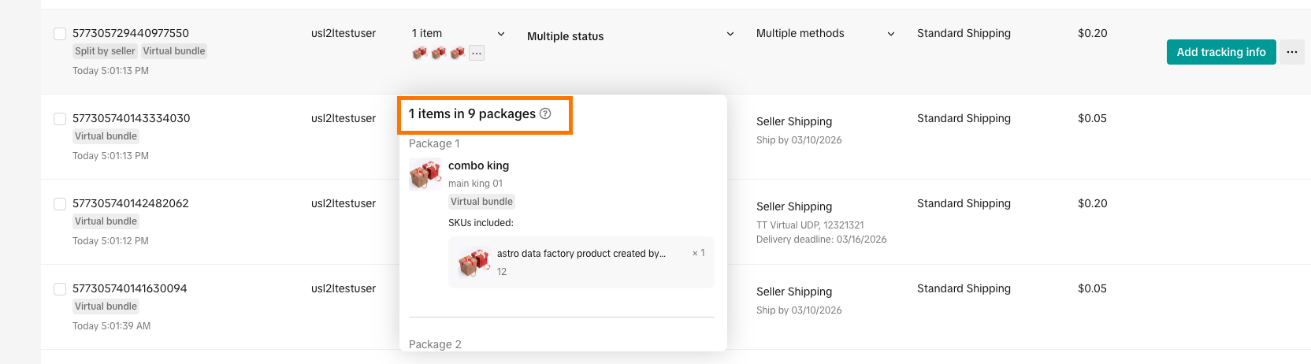The width and height of the screenshot is (1311, 364).
Task: Click the second gift box product thumbnail
Action: (x=439, y=53)
